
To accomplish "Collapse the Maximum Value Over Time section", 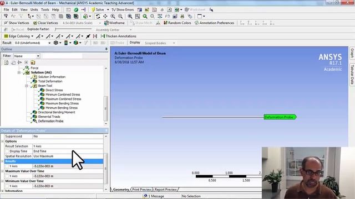I will 2,171.
